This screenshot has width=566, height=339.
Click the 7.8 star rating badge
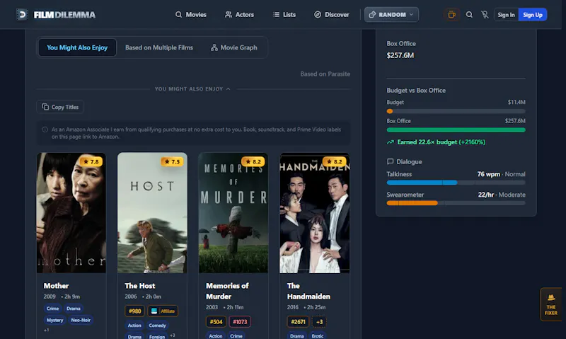pos(91,161)
